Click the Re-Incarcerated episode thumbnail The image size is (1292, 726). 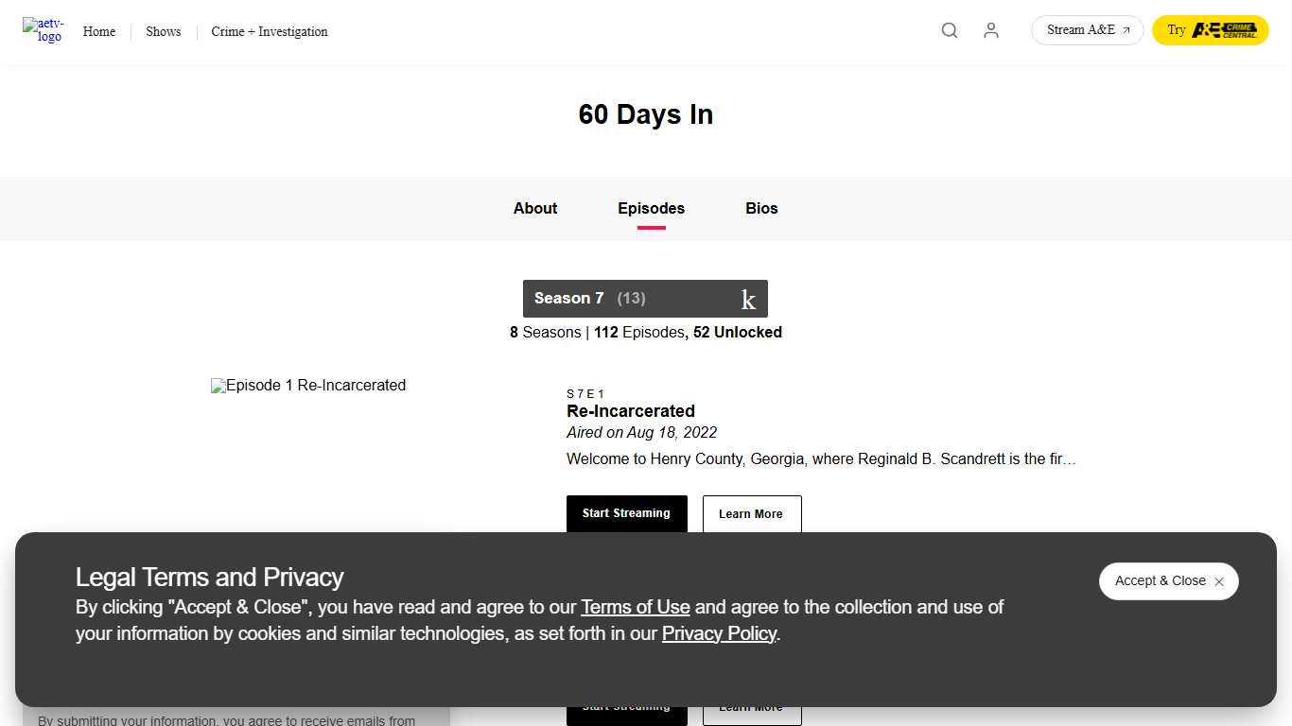click(308, 385)
